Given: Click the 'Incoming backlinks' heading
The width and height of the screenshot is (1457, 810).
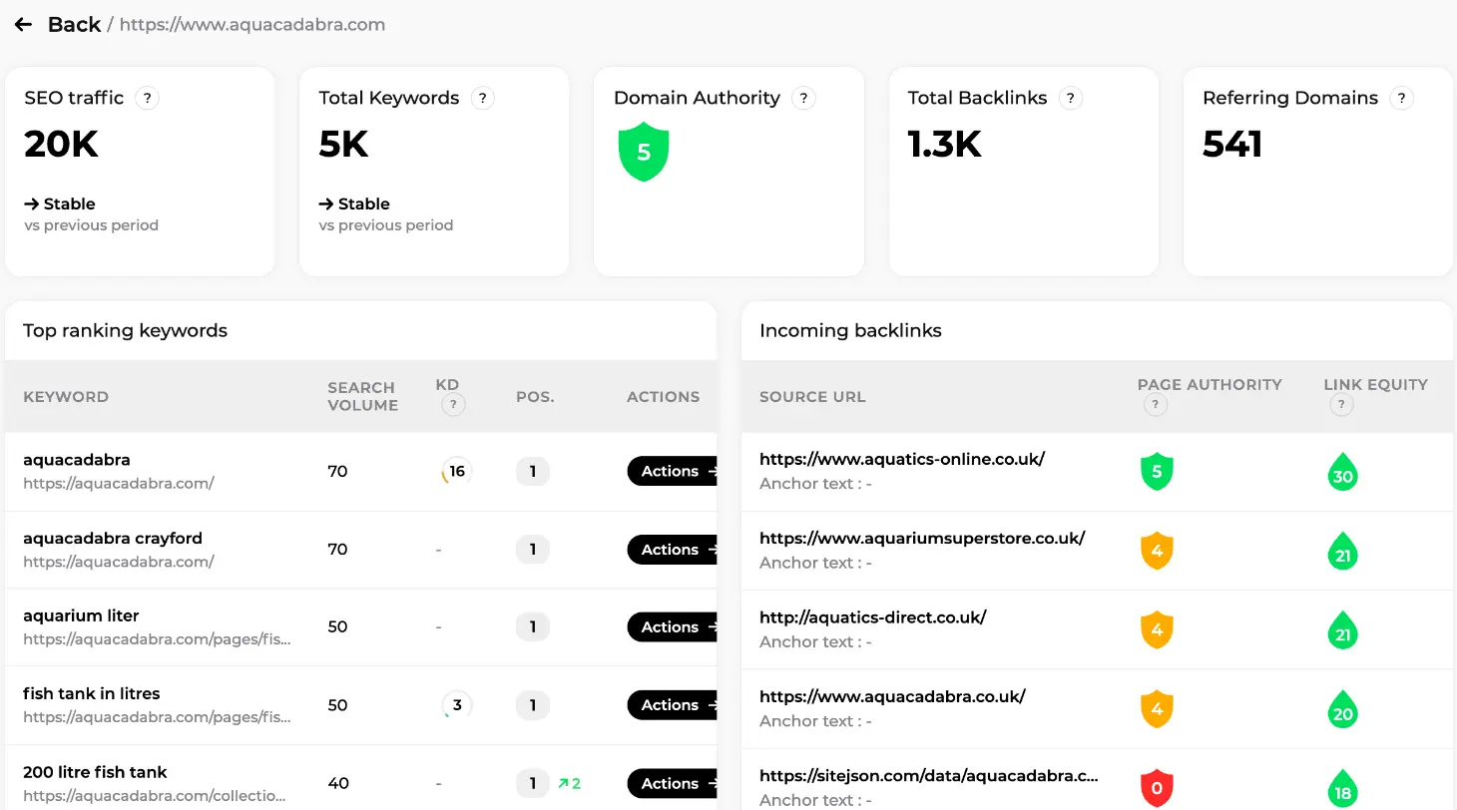Looking at the screenshot, I should click(850, 330).
